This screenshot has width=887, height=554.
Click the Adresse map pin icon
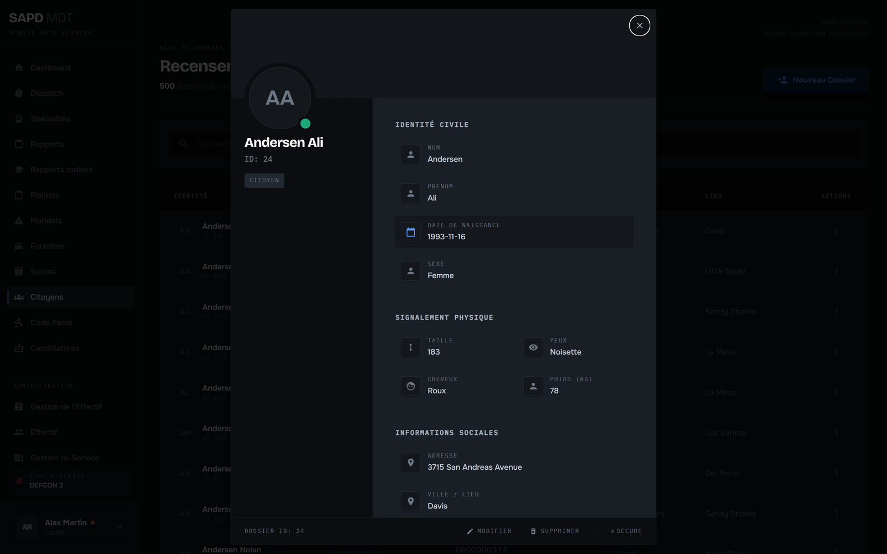pyautogui.click(x=411, y=463)
